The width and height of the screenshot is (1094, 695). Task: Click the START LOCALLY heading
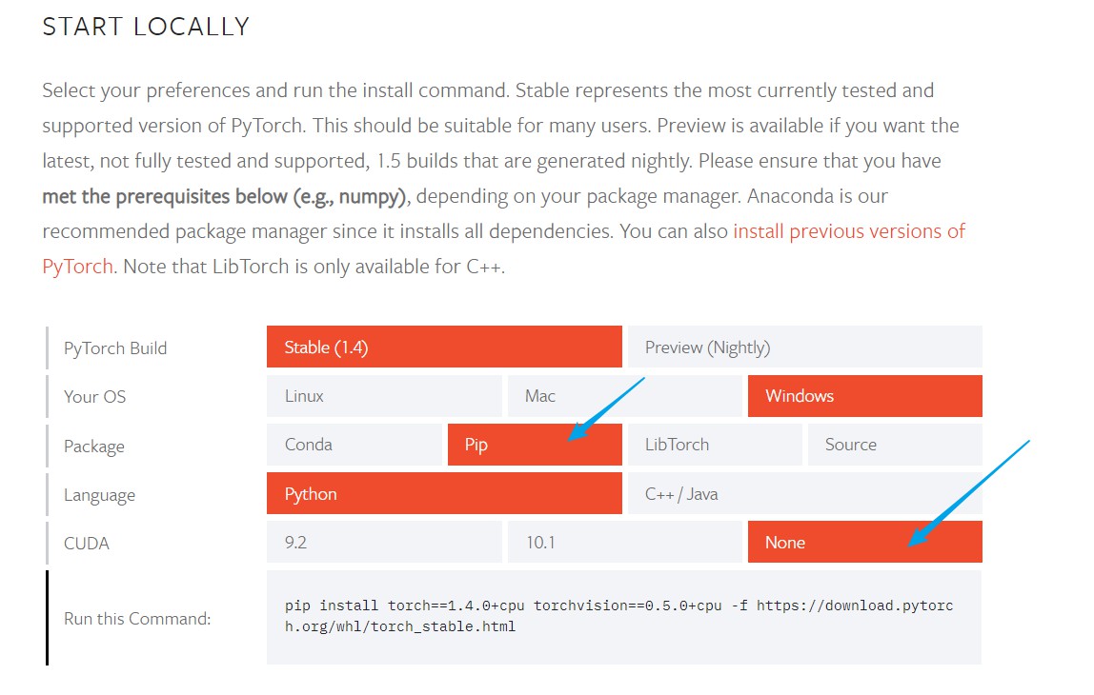coord(145,27)
